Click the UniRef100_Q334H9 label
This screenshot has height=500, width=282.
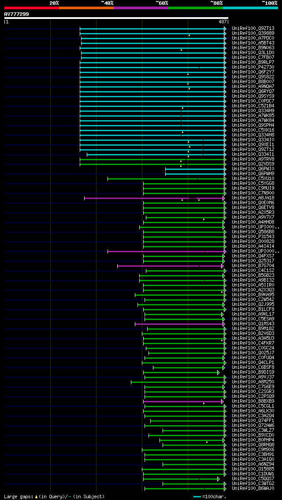253,111
